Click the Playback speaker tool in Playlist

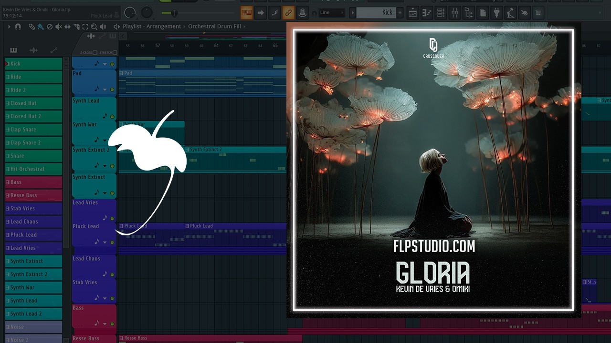(104, 27)
